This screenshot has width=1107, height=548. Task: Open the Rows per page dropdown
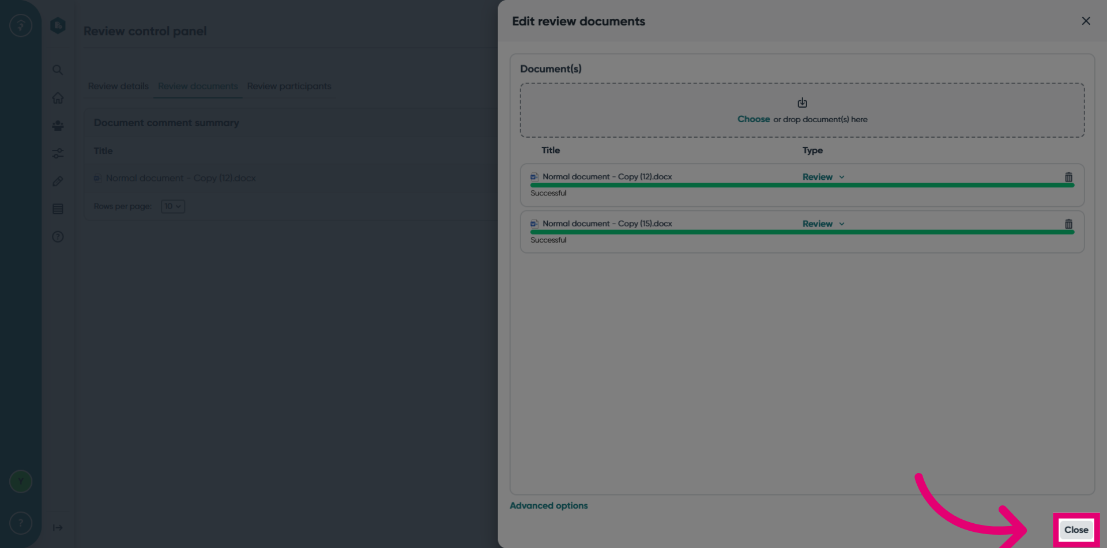point(172,206)
